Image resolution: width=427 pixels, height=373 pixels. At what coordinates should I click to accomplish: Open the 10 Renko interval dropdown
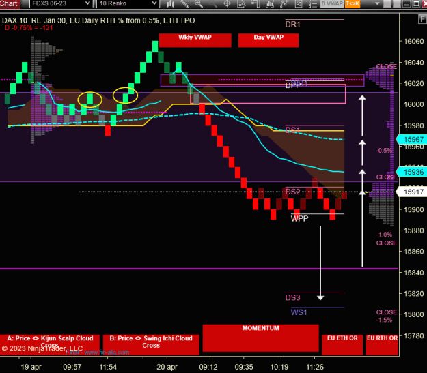click(128, 3)
